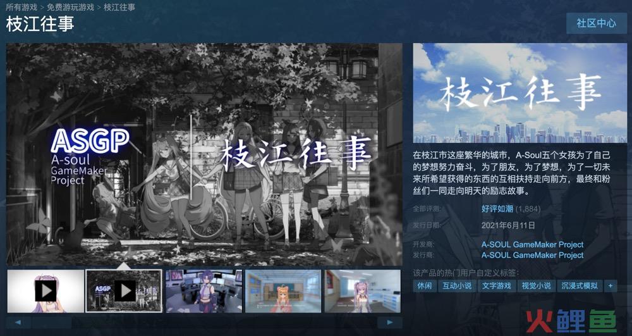The image size is (632, 336).
Task: Play the first video thumbnail with purple-haired girl
Action: click(x=46, y=291)
